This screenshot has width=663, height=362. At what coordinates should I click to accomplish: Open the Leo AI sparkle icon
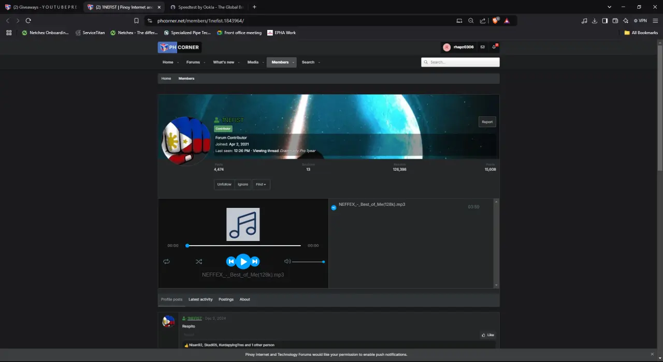pyautogui.click(x=626, y=21)
